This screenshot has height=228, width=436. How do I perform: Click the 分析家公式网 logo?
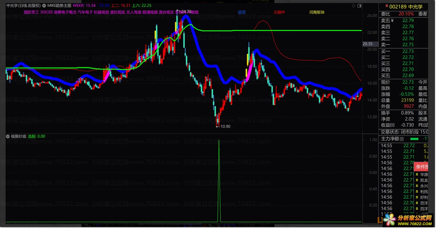pyautogui.click(x=408, y=220)
